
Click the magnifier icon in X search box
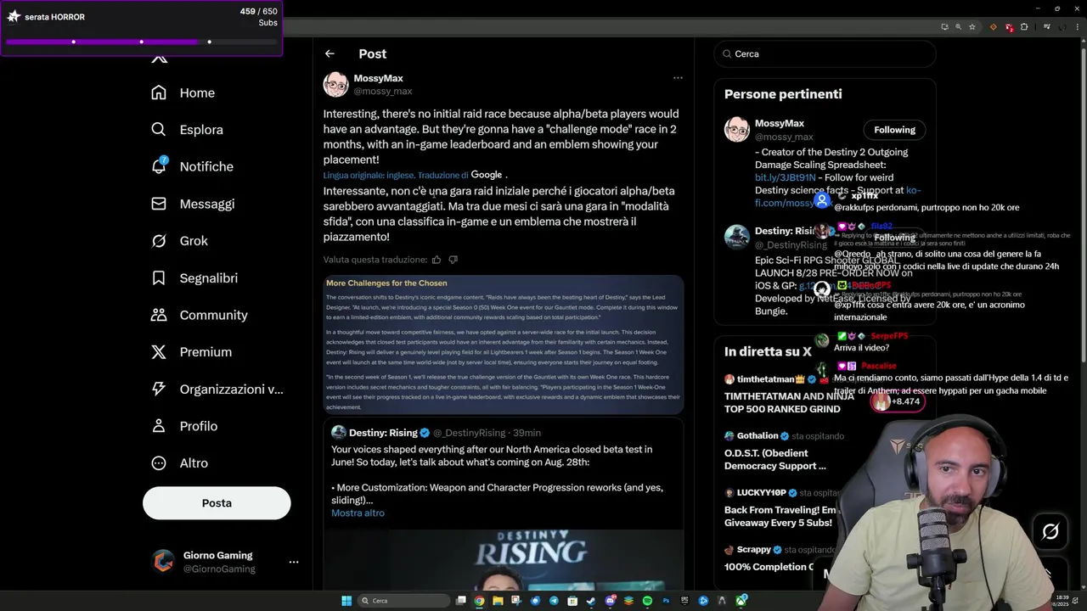[727, 53]
